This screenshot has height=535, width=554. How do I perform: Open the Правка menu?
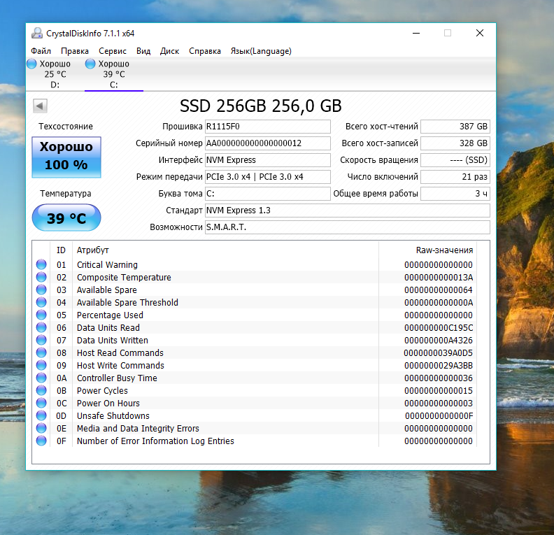click(75, 51)
